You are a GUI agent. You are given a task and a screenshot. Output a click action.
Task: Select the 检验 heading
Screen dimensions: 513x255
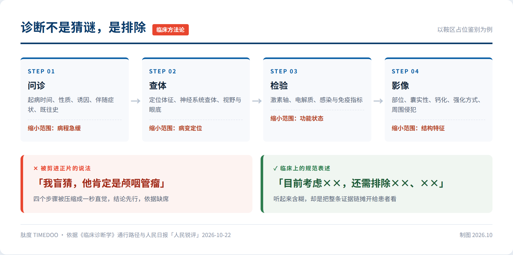pos(279,85)
